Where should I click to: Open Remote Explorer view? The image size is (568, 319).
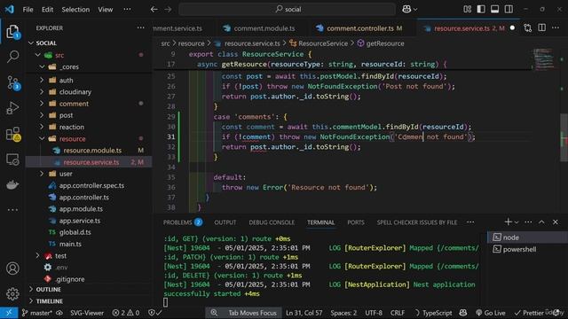pos(12,159)
